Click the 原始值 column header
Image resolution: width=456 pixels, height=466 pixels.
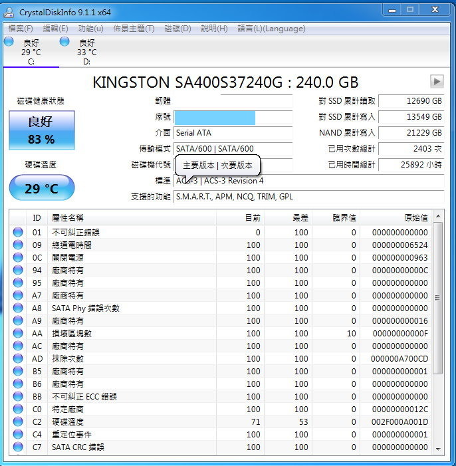pos(396,218)
